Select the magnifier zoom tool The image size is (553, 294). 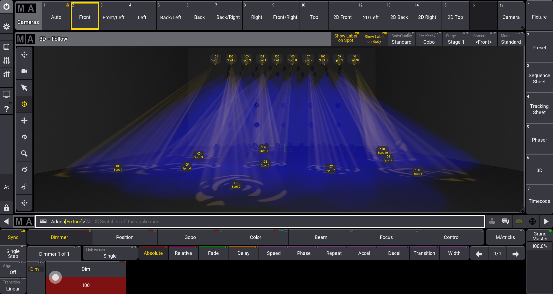24,153
